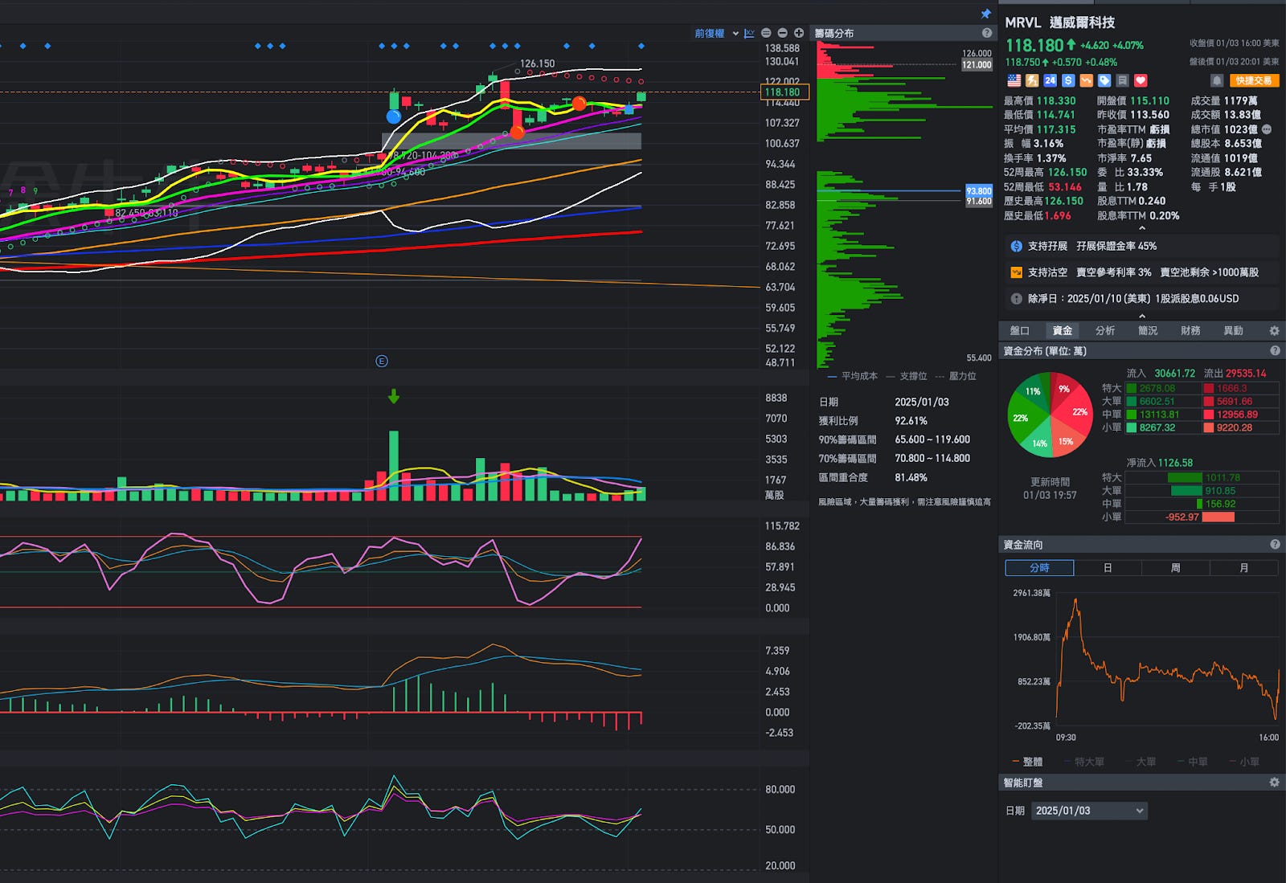
Task: Open the 前復權 adjustment dropdown
Action: point(716,33)
